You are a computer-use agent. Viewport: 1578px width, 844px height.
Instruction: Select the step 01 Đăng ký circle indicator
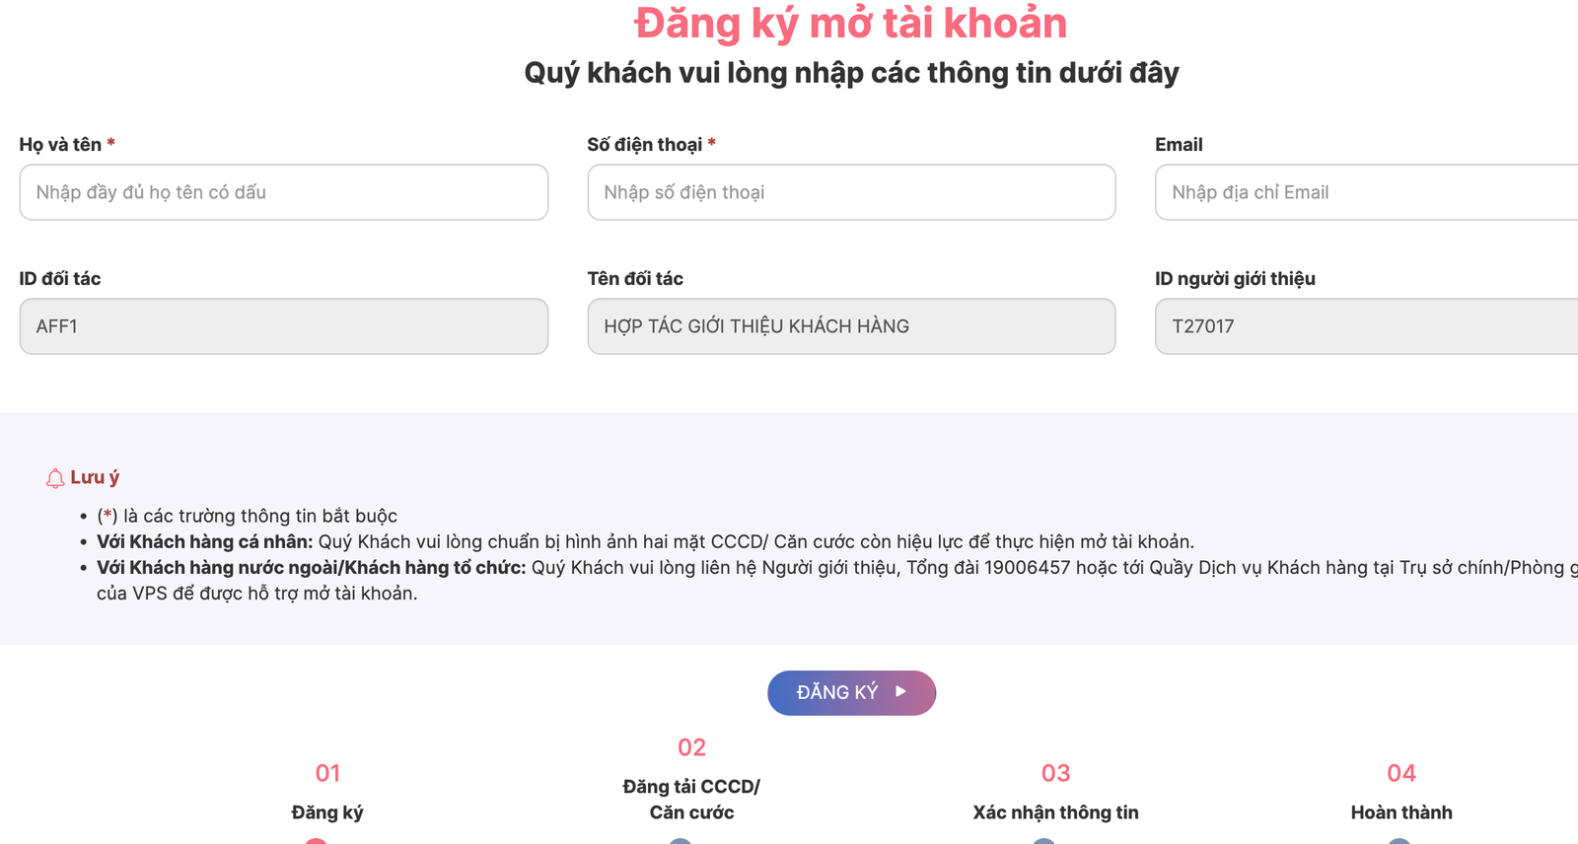[x=316, y=842]
